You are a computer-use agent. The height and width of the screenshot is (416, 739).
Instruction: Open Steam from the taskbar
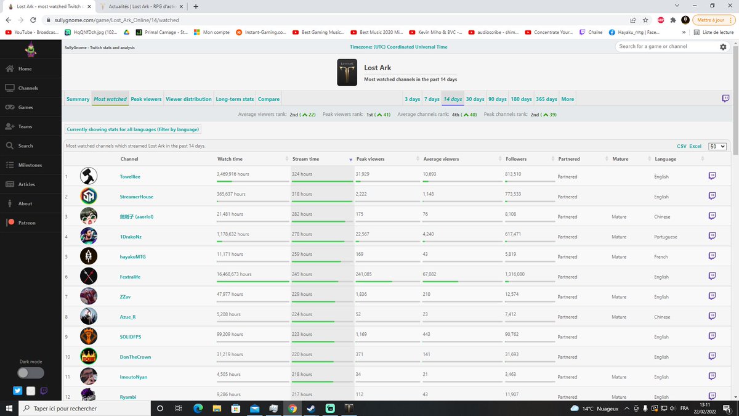310,408
